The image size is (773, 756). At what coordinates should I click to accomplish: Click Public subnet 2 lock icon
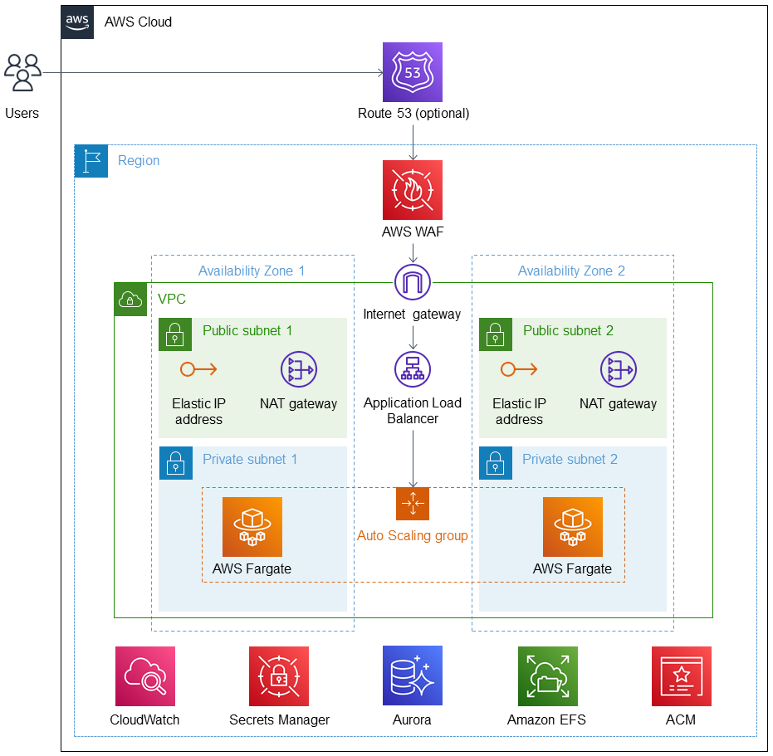click(496, 334)
